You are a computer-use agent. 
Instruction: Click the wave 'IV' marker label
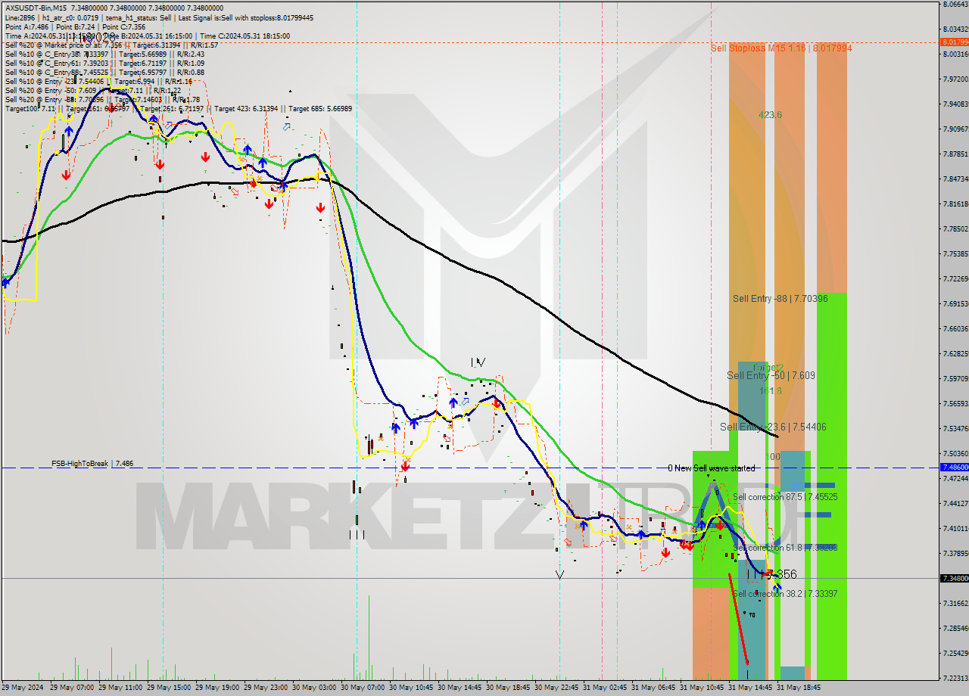(478, 363)
